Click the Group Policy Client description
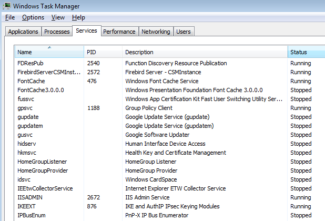Image resolution: width=325 pixels, height=221 pixels. (149, 108)
